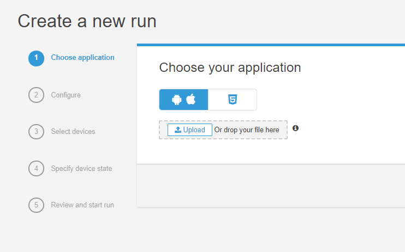The height and width of the screenshot is (252, 405).
Task: Go to step 1 Choose application
Action: [x=82, y=58]
